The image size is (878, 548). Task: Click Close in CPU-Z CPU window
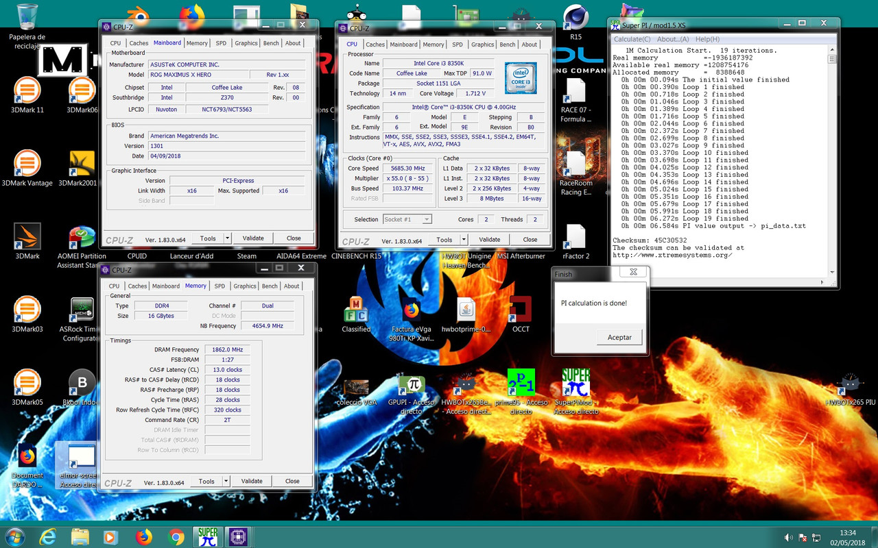coord(530,240)
